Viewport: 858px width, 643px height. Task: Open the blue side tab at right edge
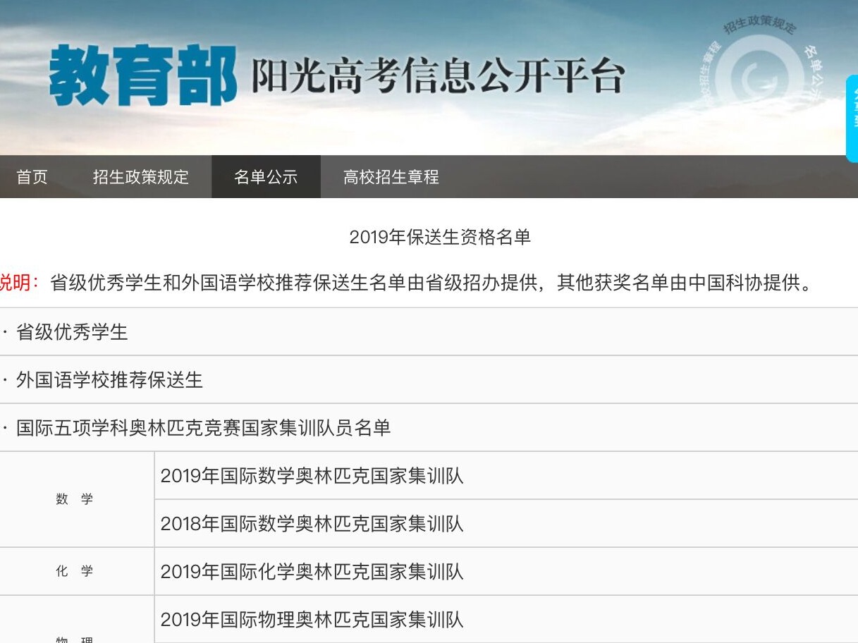852,118
